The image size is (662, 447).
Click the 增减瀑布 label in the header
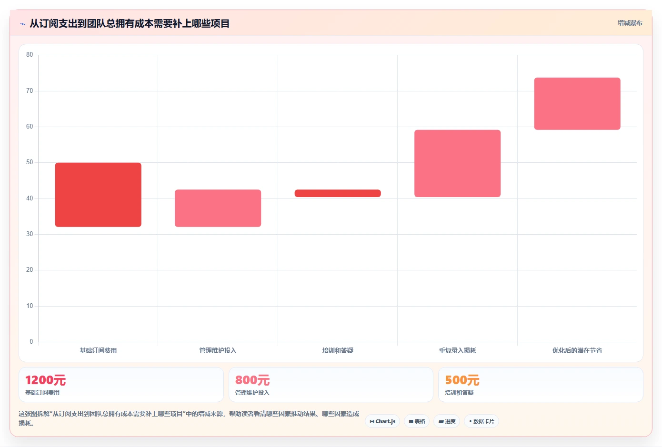pos(630,23)
